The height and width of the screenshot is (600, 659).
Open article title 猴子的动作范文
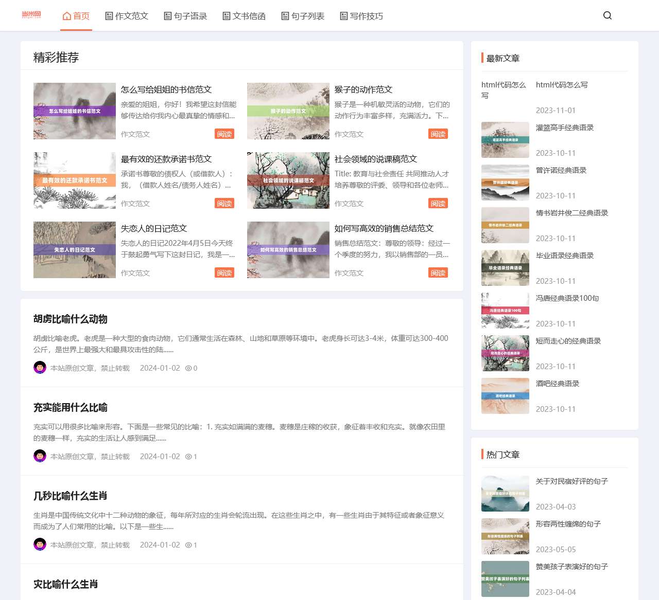(x=363, y=89)
